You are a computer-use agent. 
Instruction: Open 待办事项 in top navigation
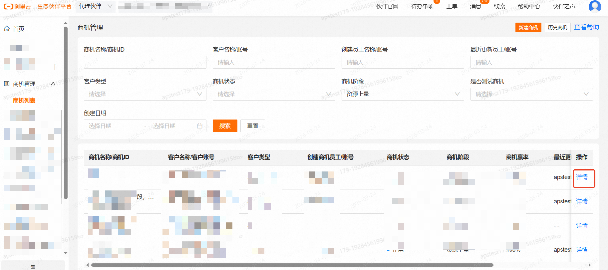pyautogui.click(x=422, y=6)
